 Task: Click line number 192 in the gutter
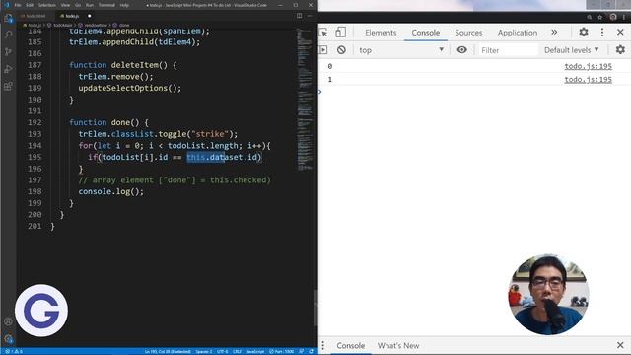point(35,122)
